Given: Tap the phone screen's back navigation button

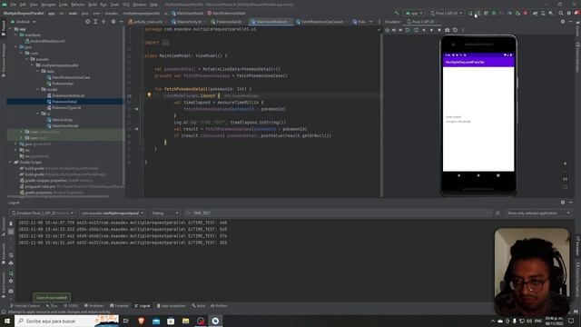Looking at the screenshot, I should 458,175.
